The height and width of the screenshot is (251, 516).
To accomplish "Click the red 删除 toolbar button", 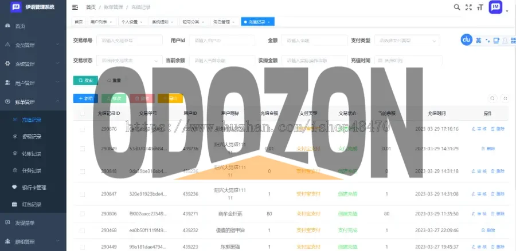I will 142,98.
